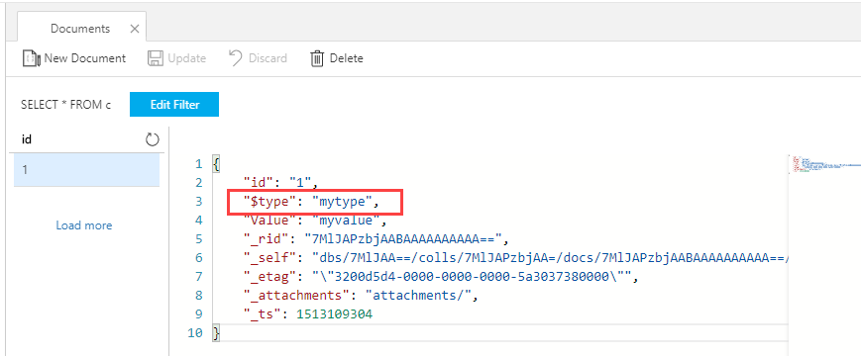Refresh the id list with circular arrow
Viewport: 861px width, 356px height.
click(153, 139)
